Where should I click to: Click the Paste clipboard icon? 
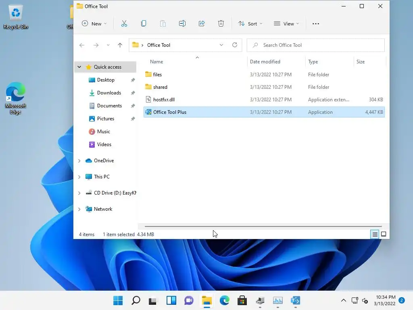click(163, 24)
